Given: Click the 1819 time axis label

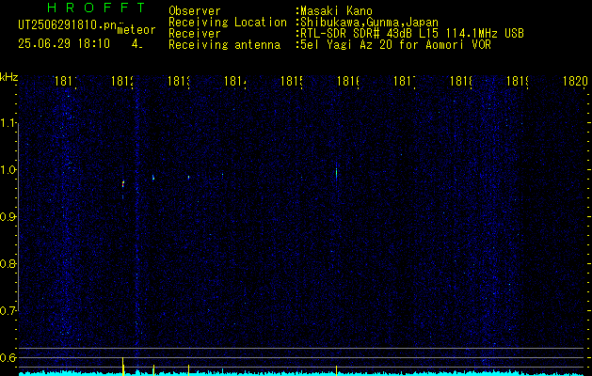Looking at the screenshot, I should 518,81.
